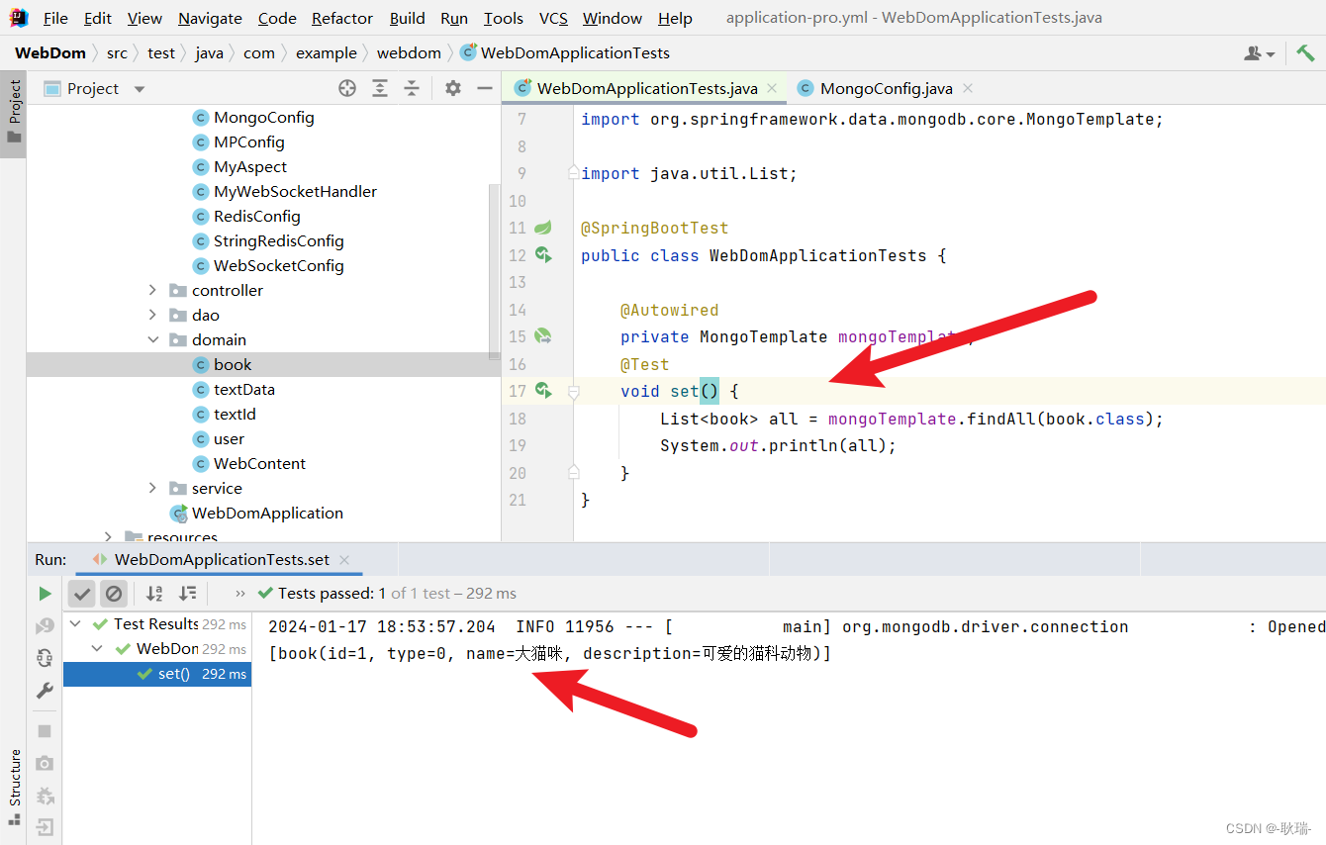
Task: Click Project tree vertical scrollbar
Action: point(495,272)
